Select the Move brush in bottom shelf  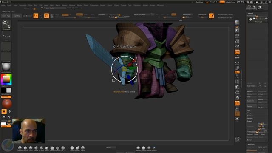point(36,148)
